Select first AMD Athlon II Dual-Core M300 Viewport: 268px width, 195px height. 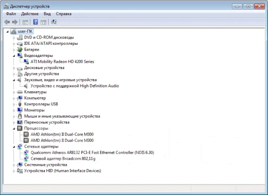pyautogui.click(x=62, y=134)
